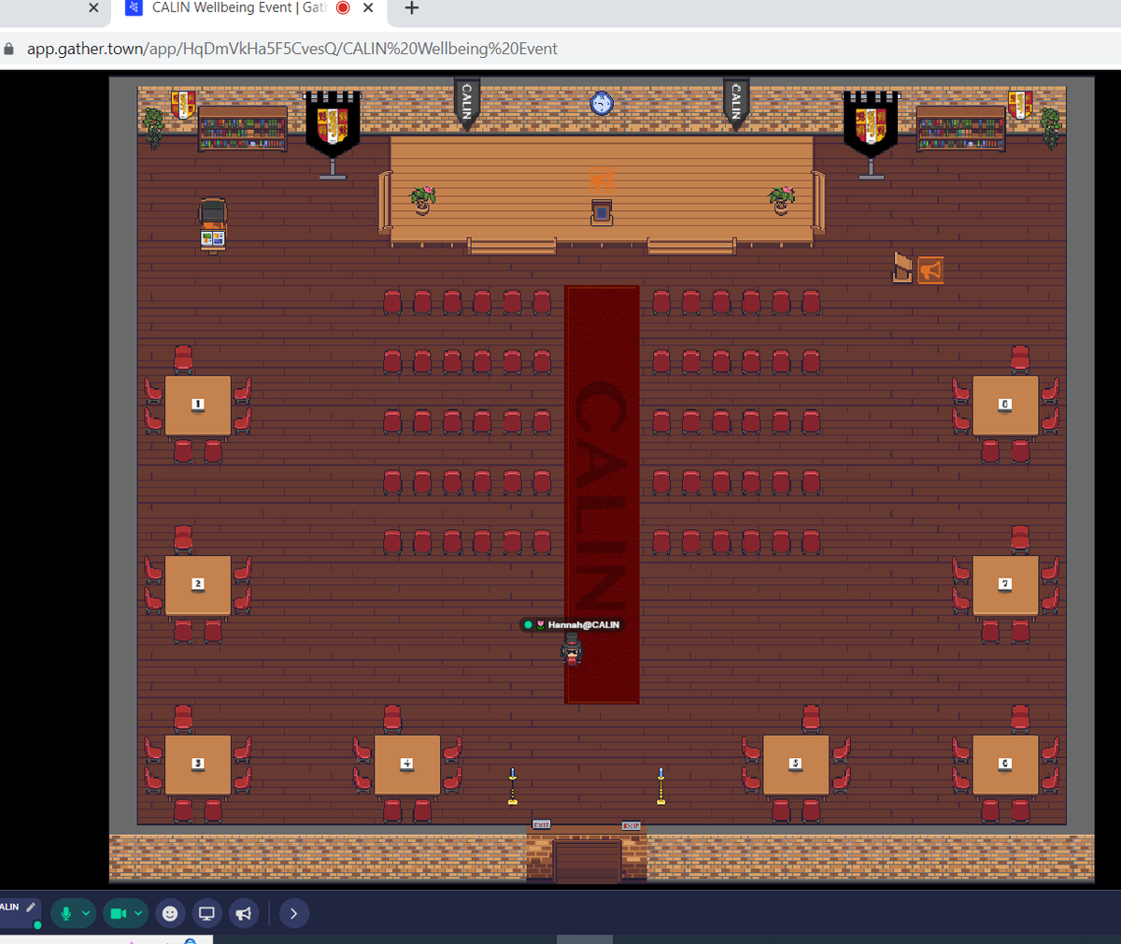This screenshot has width=1121, height=944.
Task: Click the megaphone icon in the bottom toolbar
Action: 244,913
